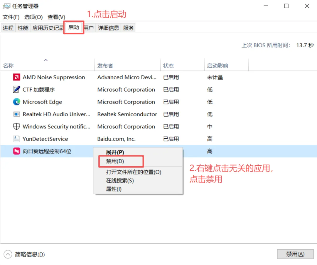
Task: Click the Windows Security shield icon
Action: [x=16, y=126]
